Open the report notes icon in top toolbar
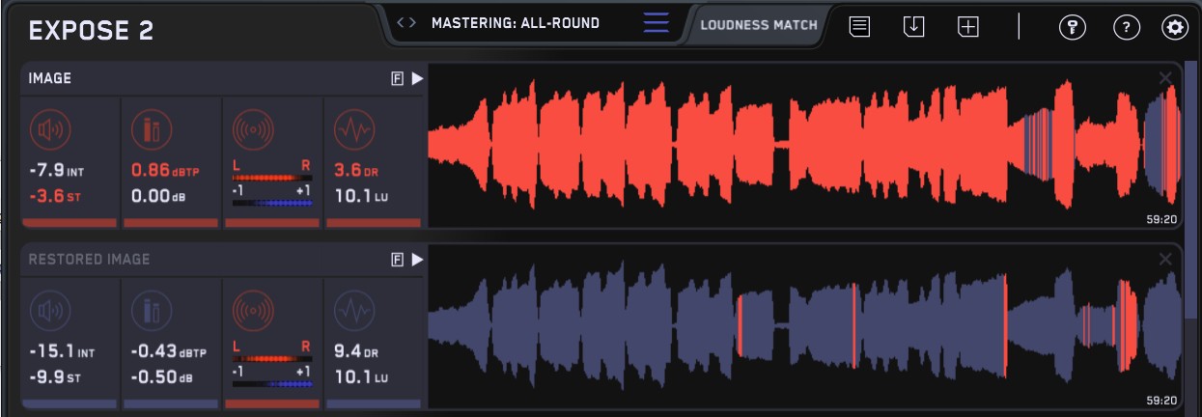1202x417 pixels. click(x=859, y=27)
